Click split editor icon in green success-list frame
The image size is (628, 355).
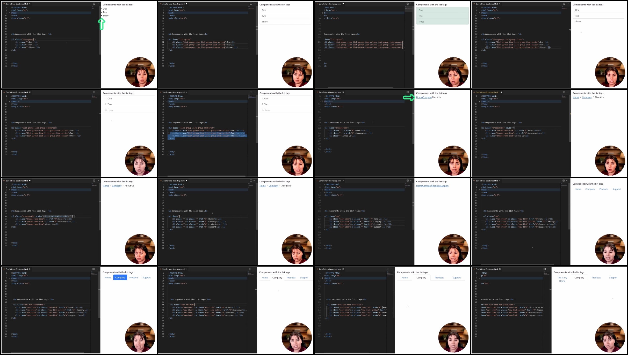[x=407, y=4]
